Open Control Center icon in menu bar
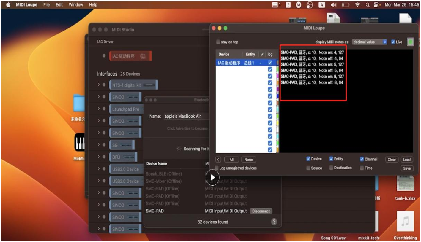 click(377, 5)
